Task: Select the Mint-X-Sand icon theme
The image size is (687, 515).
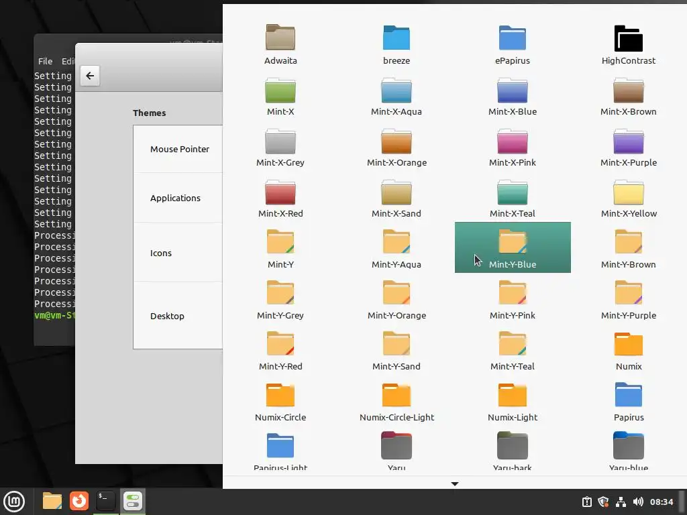Action: (x=397, y=197)
